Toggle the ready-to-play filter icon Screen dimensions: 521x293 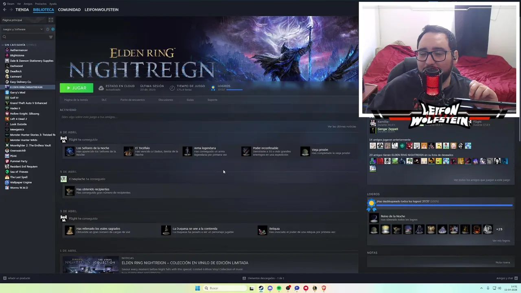pos(53,29)
